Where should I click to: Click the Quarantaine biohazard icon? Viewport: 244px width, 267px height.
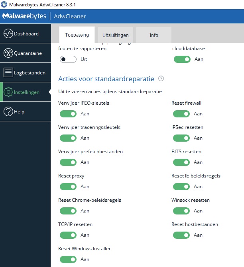pos(8,53)
